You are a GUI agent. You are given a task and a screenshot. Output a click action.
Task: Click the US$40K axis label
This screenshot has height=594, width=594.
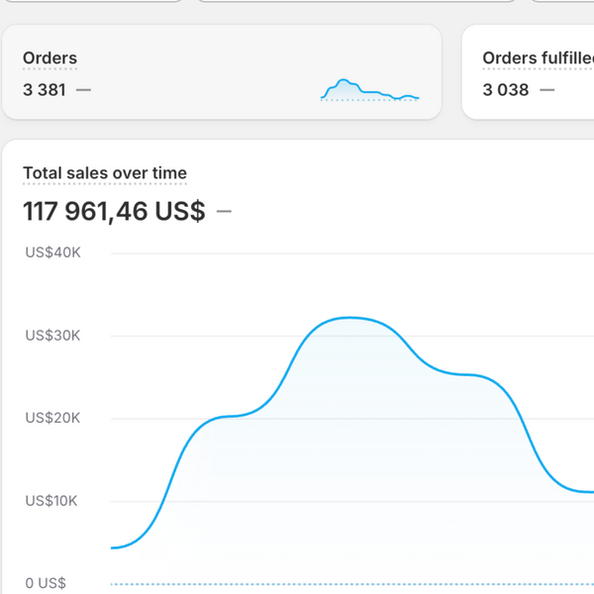coord(52,252)
